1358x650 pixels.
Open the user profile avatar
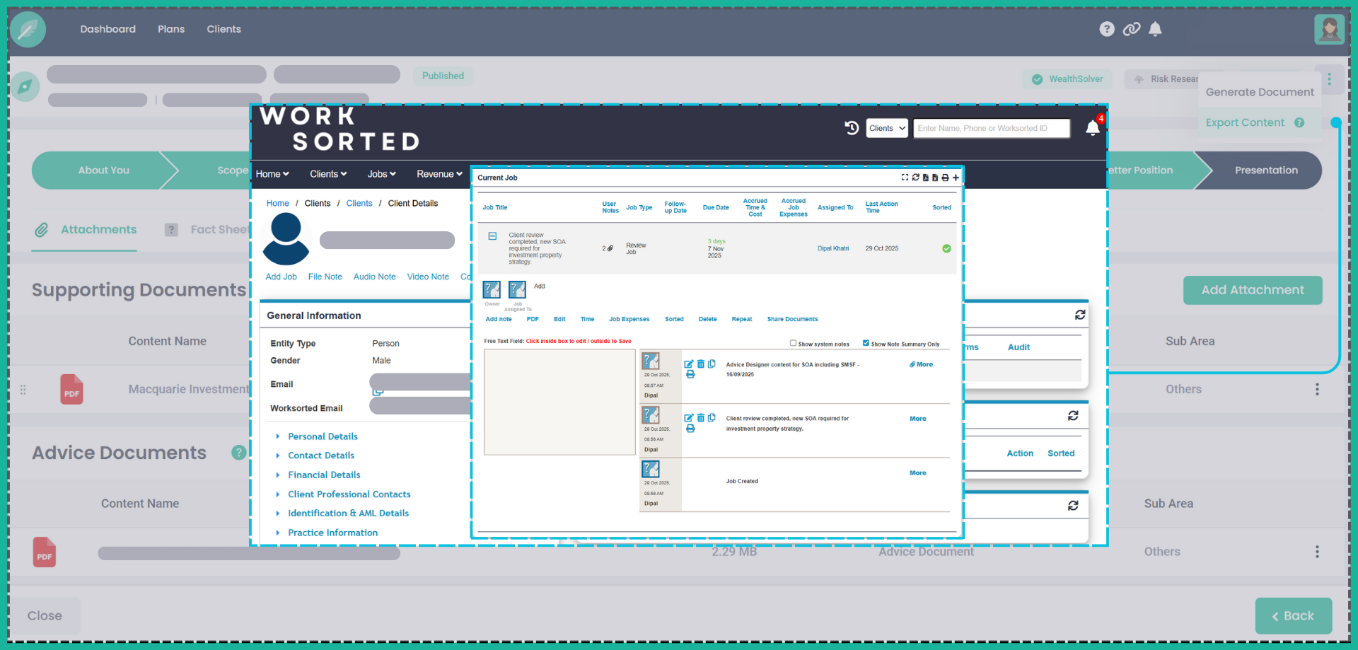pyautogui.click(x=1329, y=29)
